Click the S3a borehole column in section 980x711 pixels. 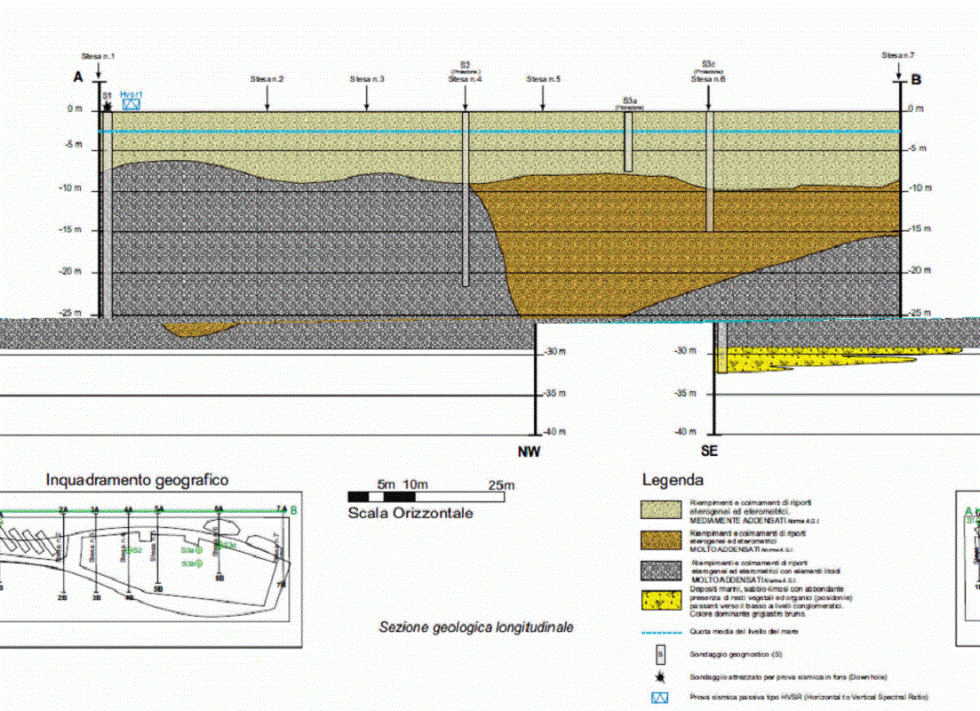tap(628, 140)
